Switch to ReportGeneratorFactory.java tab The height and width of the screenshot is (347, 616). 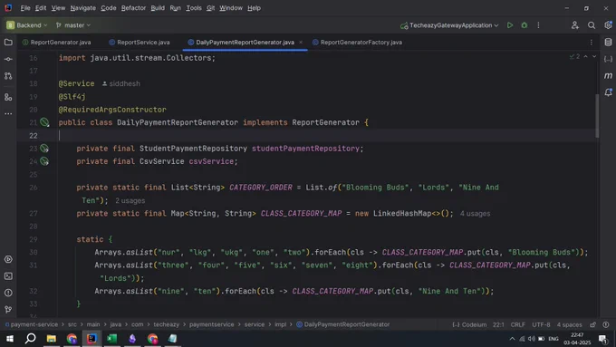357,42
